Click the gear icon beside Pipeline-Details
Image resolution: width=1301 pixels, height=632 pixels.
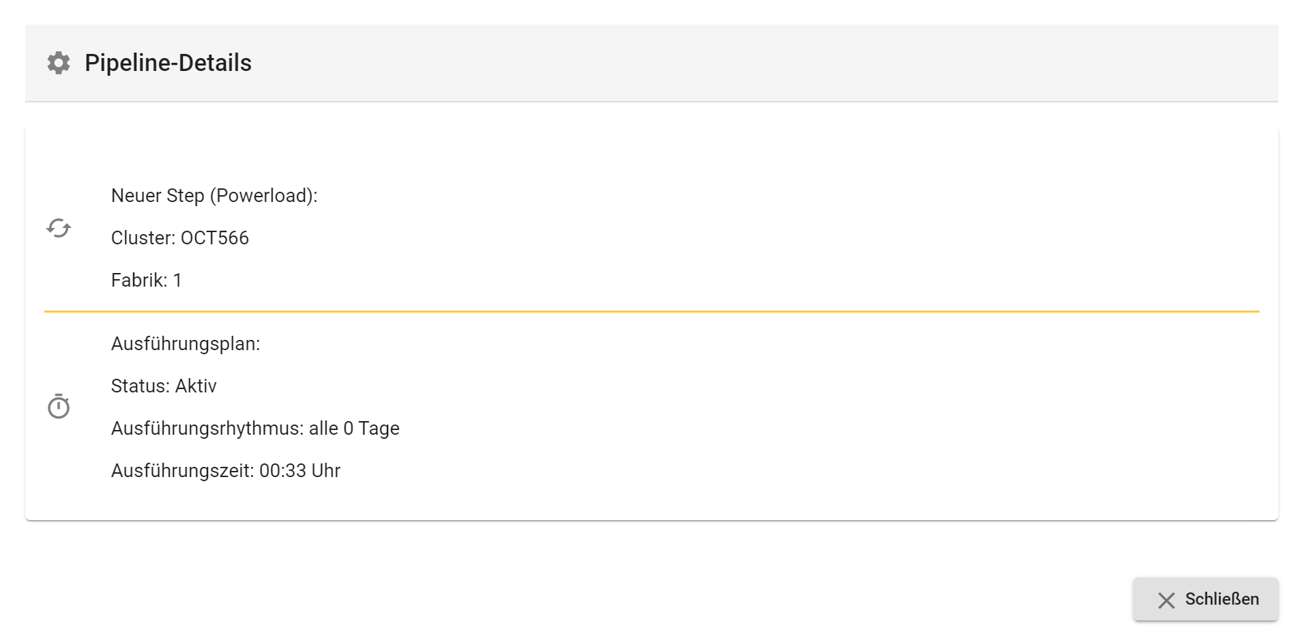(58, 62)
